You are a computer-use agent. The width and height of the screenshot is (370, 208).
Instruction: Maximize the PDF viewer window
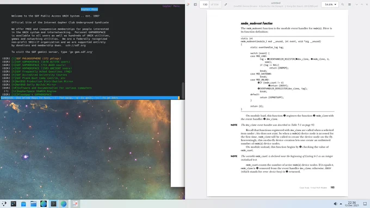(x=362, y=4)
